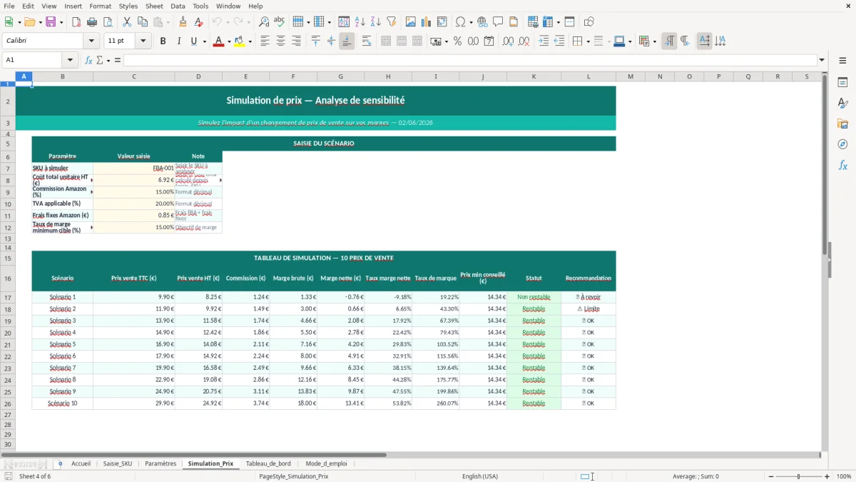Image resolution: width=856 pixels, height=482 pixels.
Task: Click Sort Ascending icon
Action: tap(360, 21)
